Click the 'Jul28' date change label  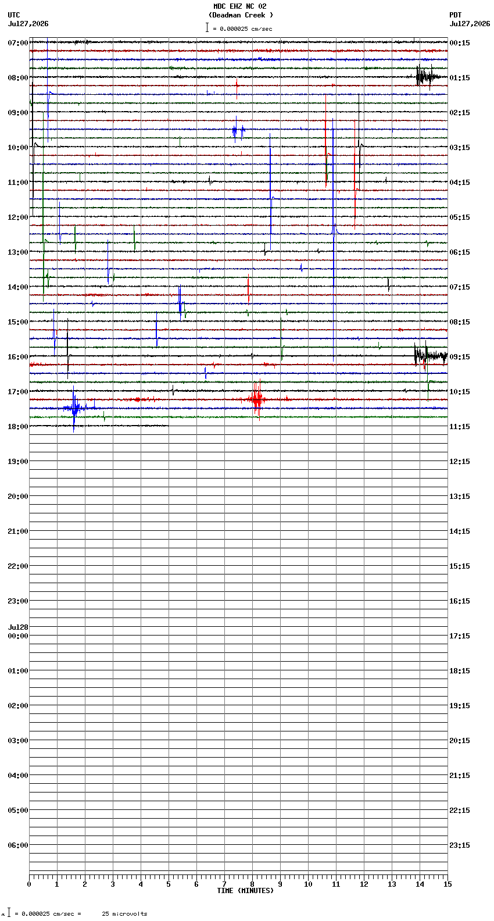(18, 627)
